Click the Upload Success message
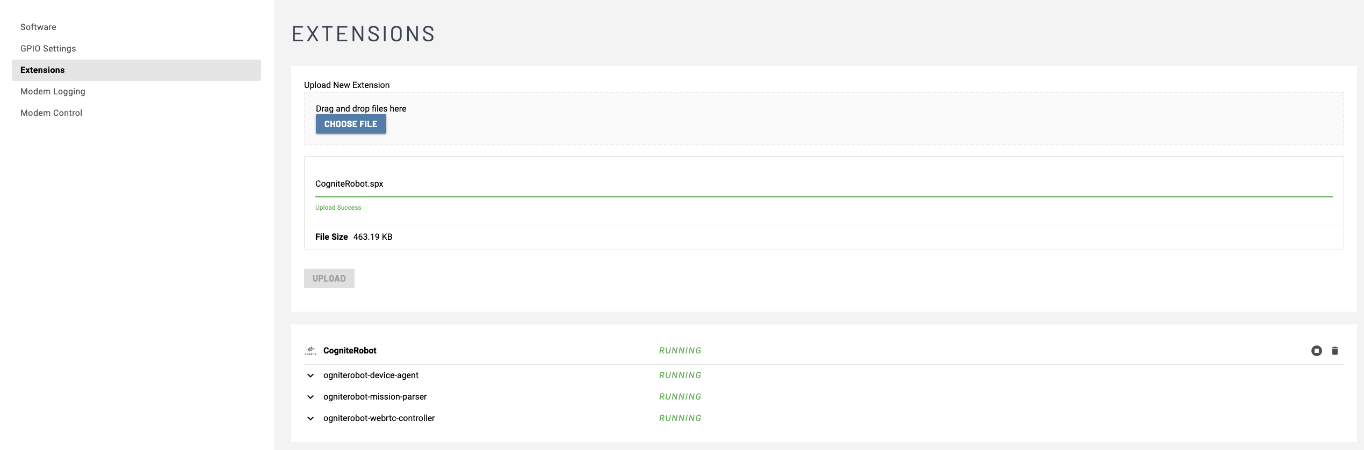Viewport: 1364px width, 450px height. (338, 208)
